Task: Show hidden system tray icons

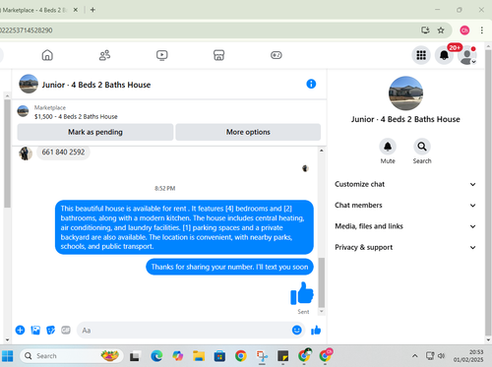Action: pyautogui.click(x=414, y=356)
